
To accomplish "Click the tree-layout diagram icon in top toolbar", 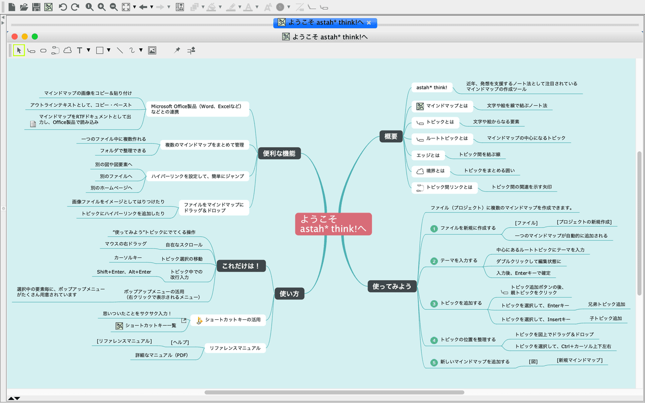I will [x=180, y=7].
